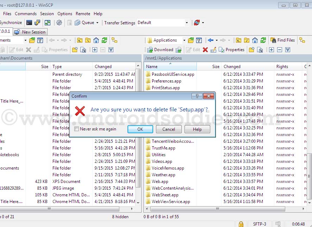Go to local home directory icon
Screen dimensions: 312x227
(x=96, y=41)
